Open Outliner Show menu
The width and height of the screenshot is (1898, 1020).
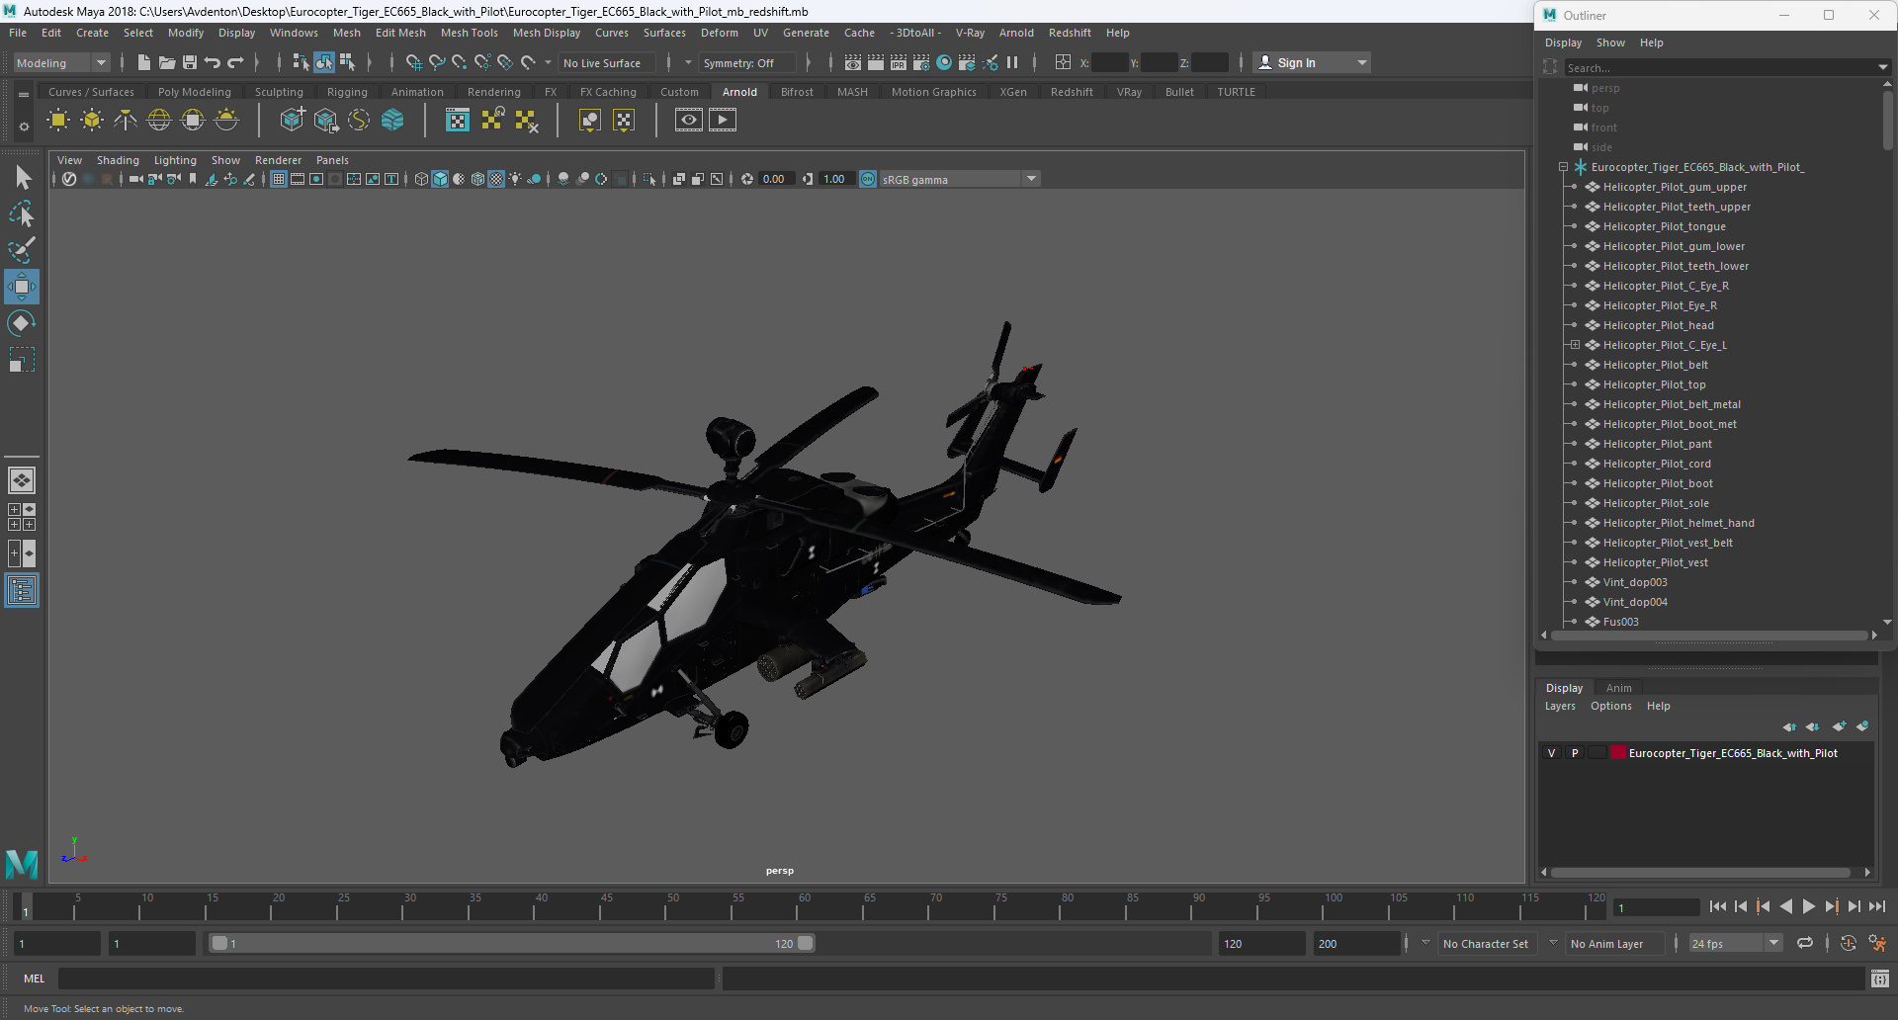click(1610, 42)
